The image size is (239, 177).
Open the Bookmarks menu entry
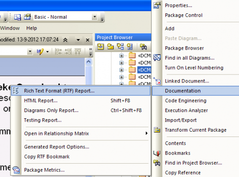click(196, 153)
